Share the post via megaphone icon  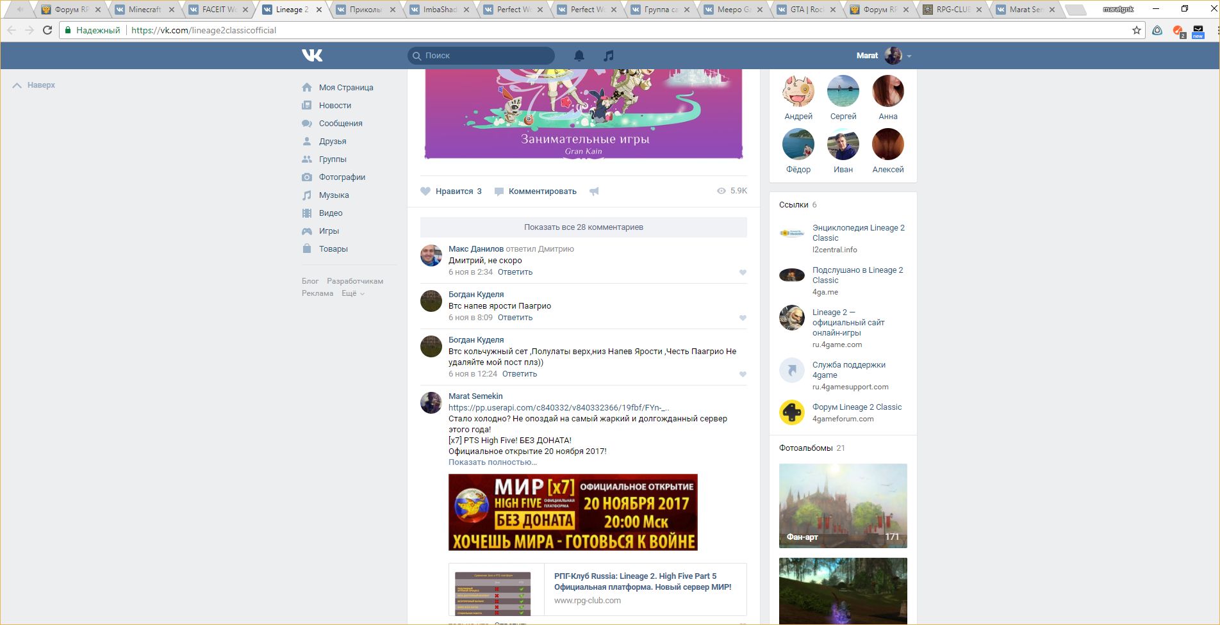pos(594,191)
